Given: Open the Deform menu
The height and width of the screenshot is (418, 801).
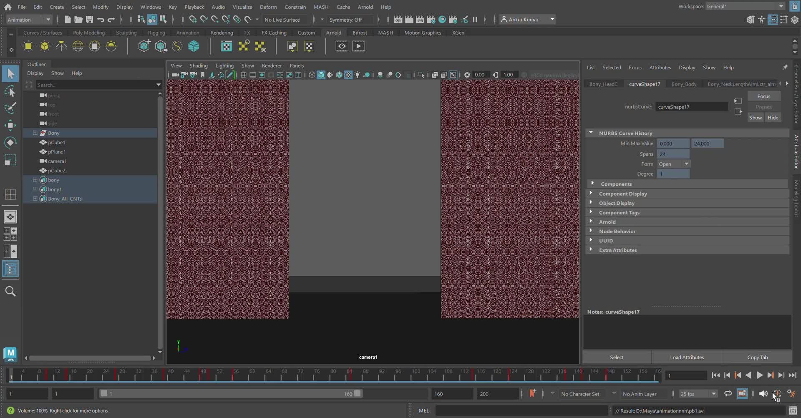Looking at the screenshot, I should point(268,7).
